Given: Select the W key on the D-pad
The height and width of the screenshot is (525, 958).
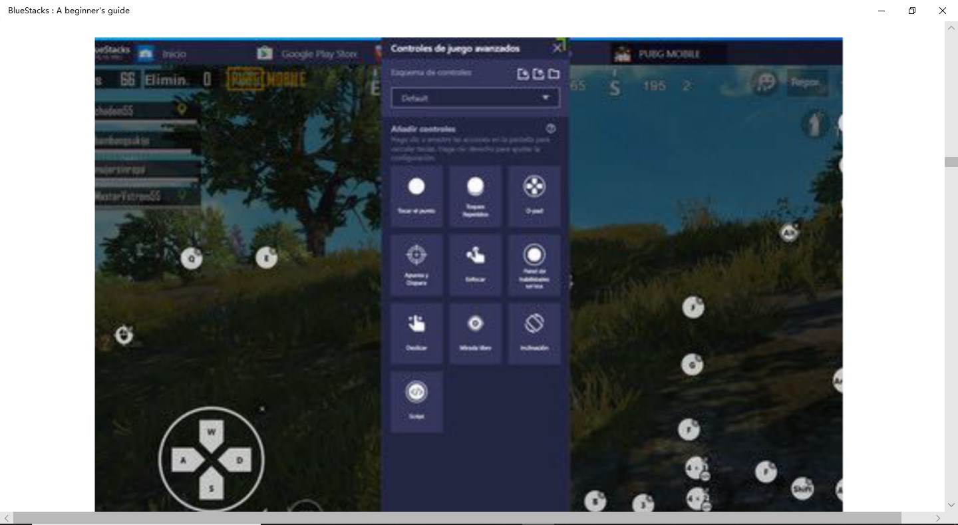Looking at the screenshot, I should [x=212, y=432].
